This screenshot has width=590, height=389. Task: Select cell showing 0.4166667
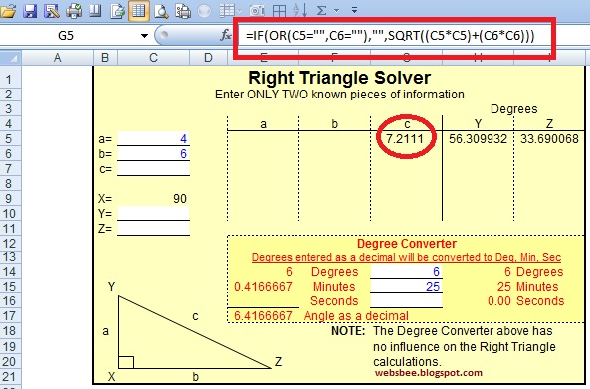[x=263, y=287]
